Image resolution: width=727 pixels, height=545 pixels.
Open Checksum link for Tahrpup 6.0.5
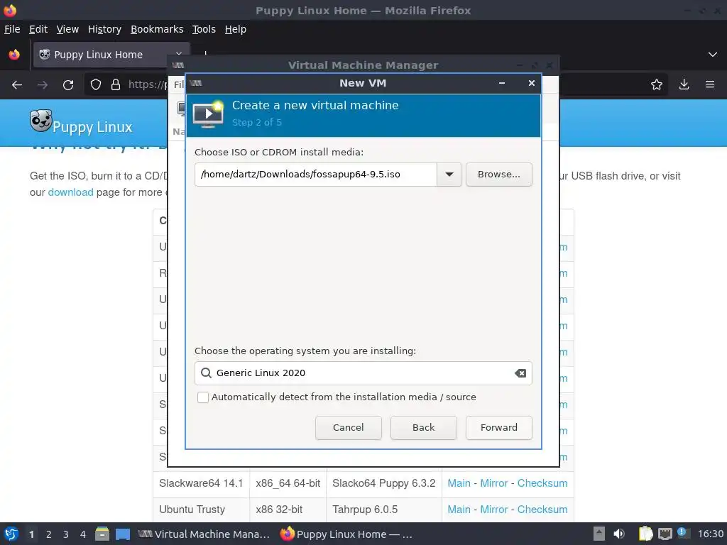[542, 510]
